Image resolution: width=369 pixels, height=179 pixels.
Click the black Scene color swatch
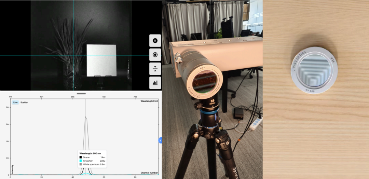pyautogui.click(x=81, y=157)
